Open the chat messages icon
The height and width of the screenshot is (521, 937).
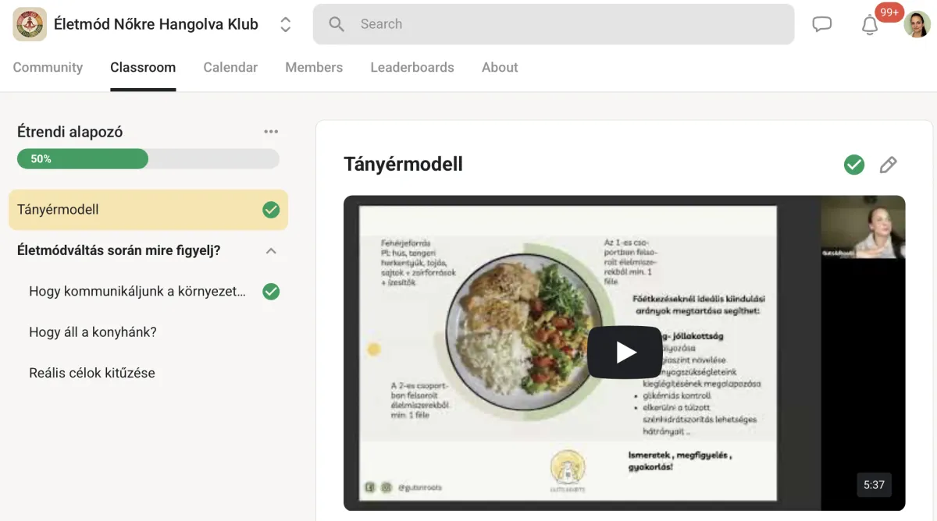click(821, 24)
